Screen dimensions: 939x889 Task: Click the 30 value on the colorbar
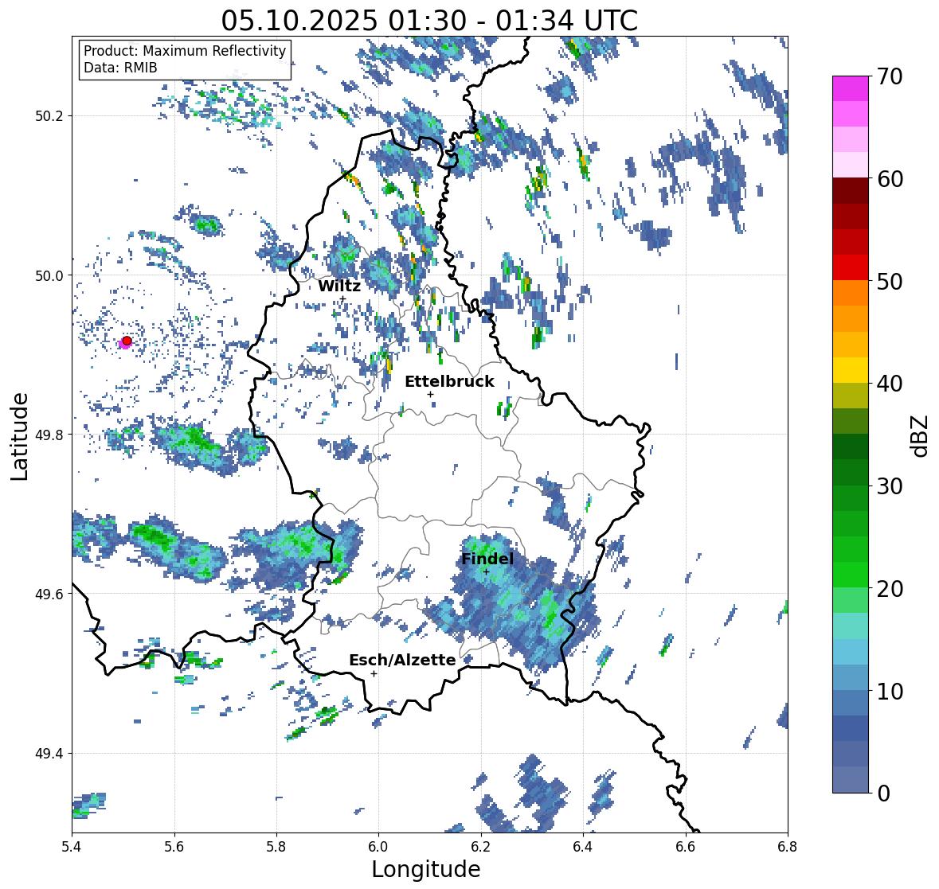890,486
